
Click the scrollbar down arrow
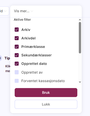(80, 82)
